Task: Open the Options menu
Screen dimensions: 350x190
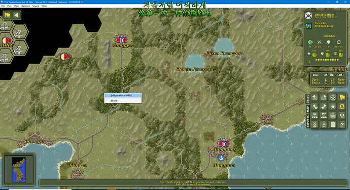Action: click(26, 6)
